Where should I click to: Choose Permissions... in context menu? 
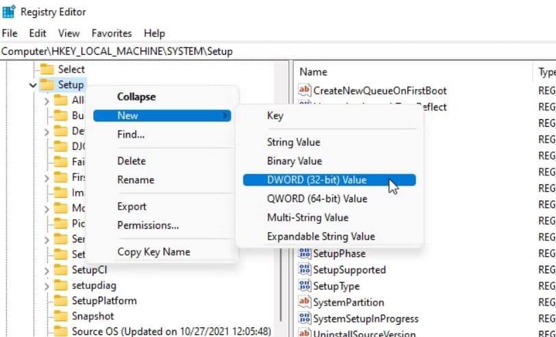click(x=148, y=225)
